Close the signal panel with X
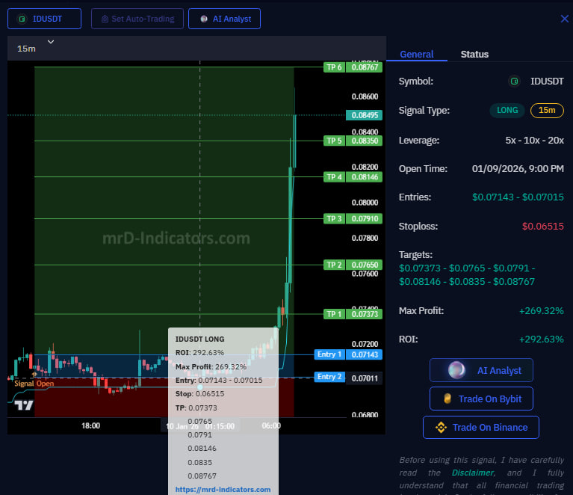 tap(565, 19)
